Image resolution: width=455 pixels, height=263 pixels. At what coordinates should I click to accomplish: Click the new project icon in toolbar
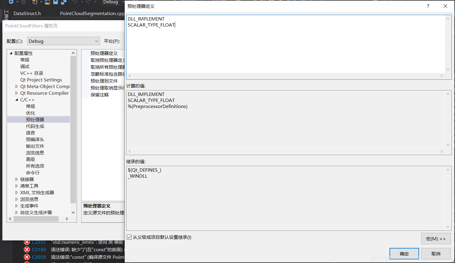point(35,2)
